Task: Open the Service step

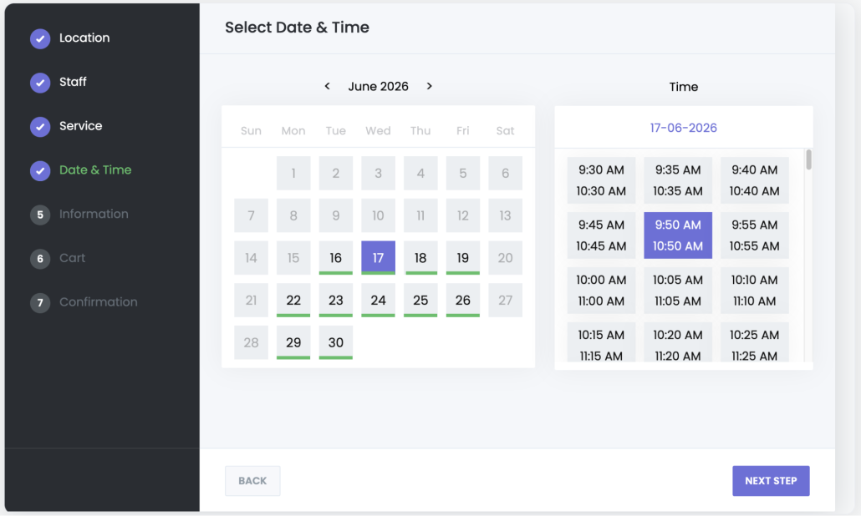Action: pos(81,126)
